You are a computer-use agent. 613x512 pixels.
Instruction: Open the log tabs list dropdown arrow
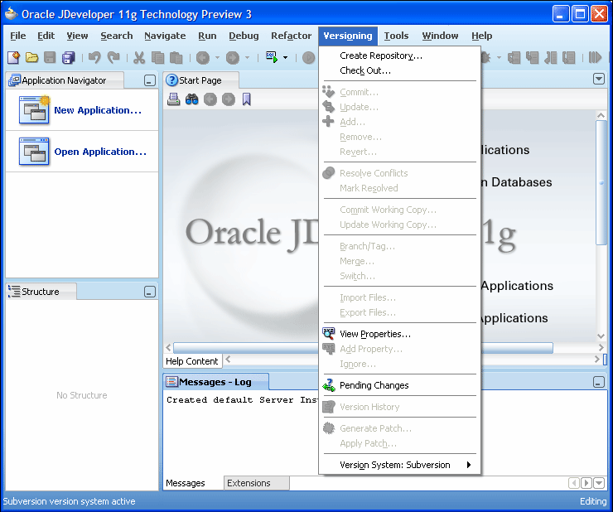tap(599, 483)
